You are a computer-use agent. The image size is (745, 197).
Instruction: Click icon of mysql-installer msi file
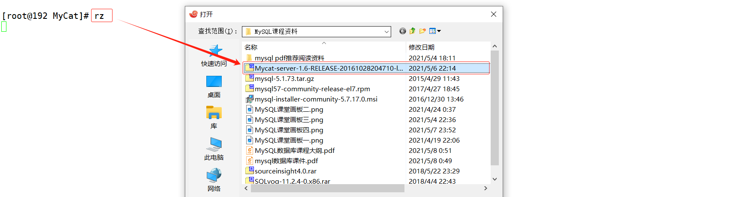[x=249, y=99]
